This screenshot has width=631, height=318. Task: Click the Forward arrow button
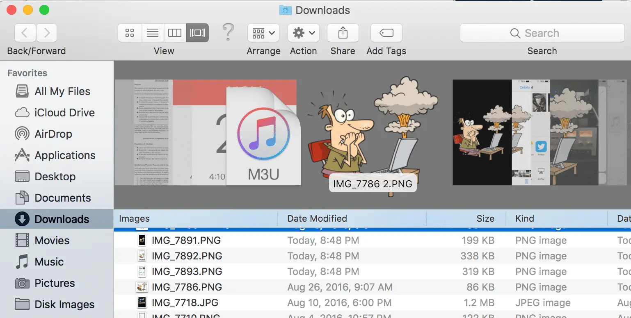[x=47, y=33]
